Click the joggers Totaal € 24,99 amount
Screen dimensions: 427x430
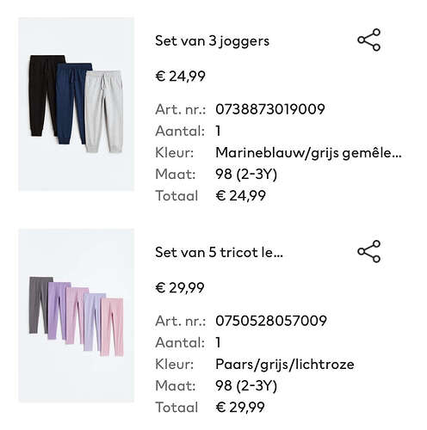tap(240, 196)
